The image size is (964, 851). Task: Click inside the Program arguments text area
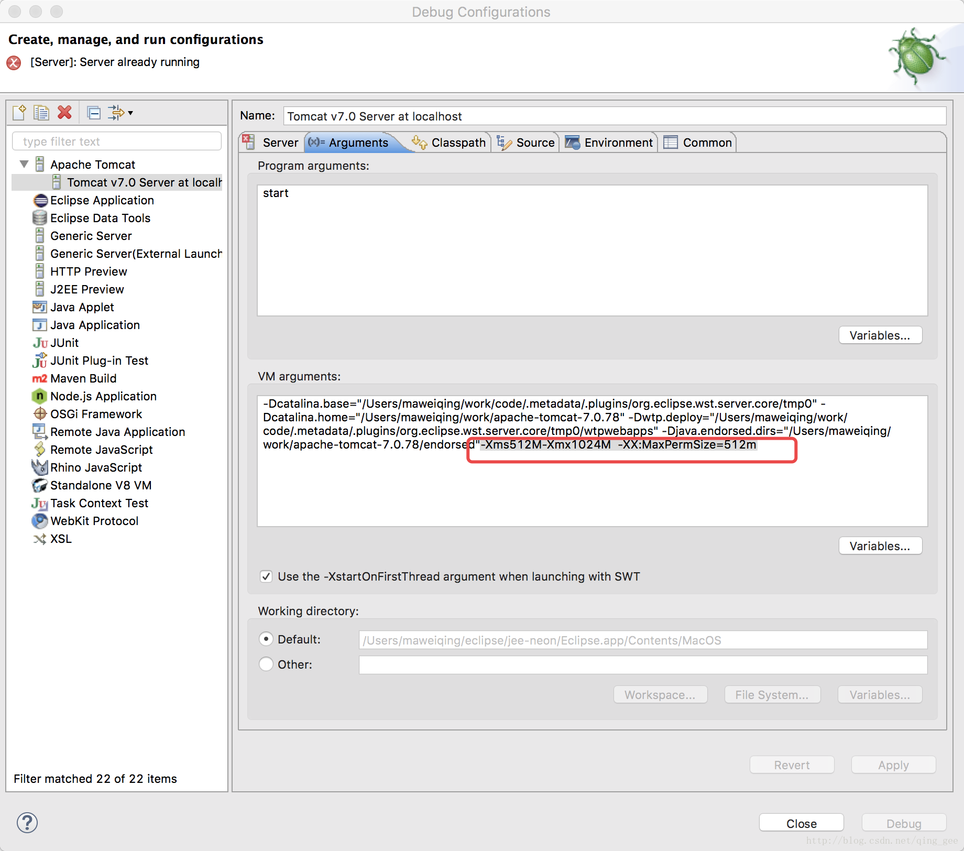pyautogui.click(x=593, y=250)
